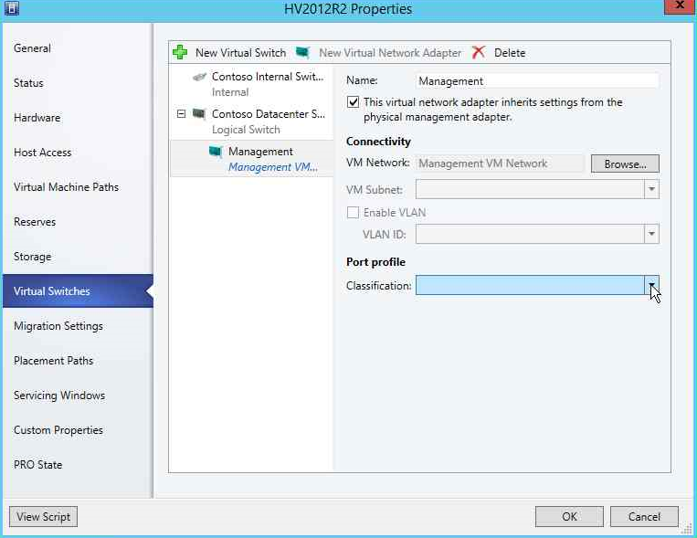Click the window icon in the title bar
Image resolution: width=697 pixels, height=538 pixels.
point(12,8)
